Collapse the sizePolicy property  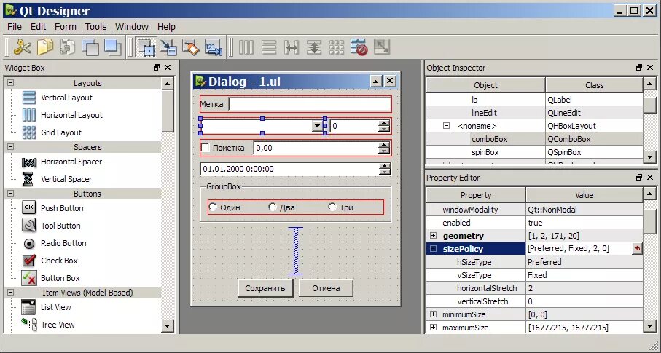pos(434,249)
